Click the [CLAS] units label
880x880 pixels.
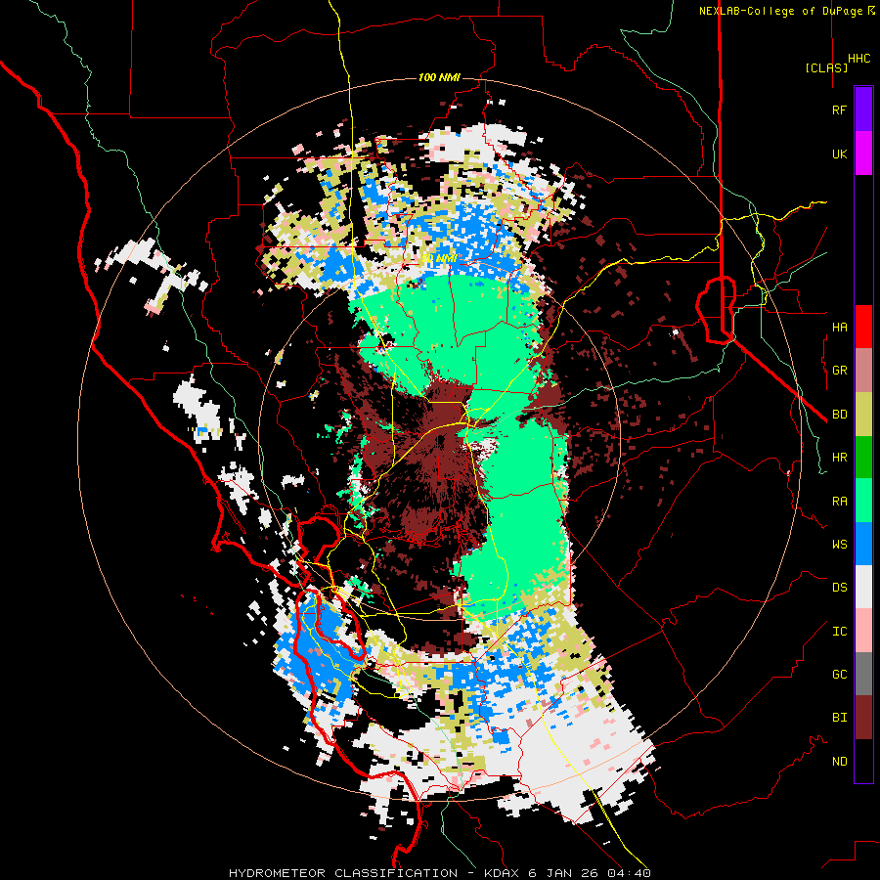(826, 67)
